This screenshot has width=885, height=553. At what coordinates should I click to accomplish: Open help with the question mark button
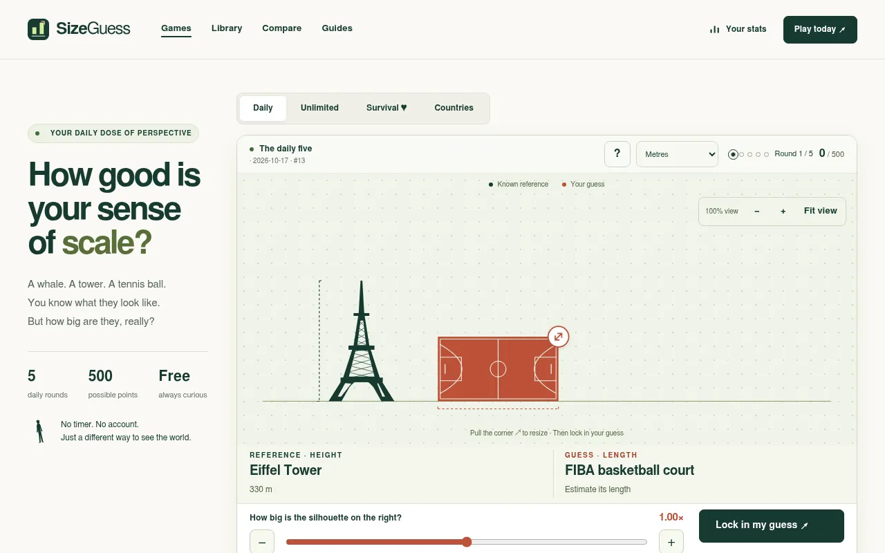pyautogui.click(x=617, y=154)
